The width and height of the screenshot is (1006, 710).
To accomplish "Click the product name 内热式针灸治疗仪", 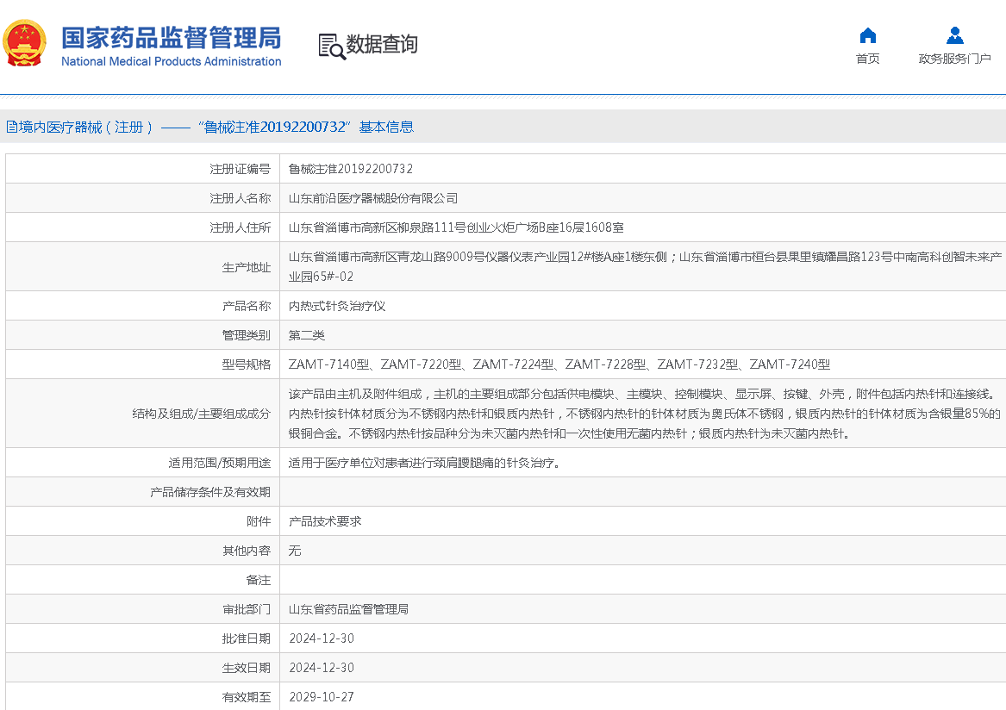I will point(337,306).
